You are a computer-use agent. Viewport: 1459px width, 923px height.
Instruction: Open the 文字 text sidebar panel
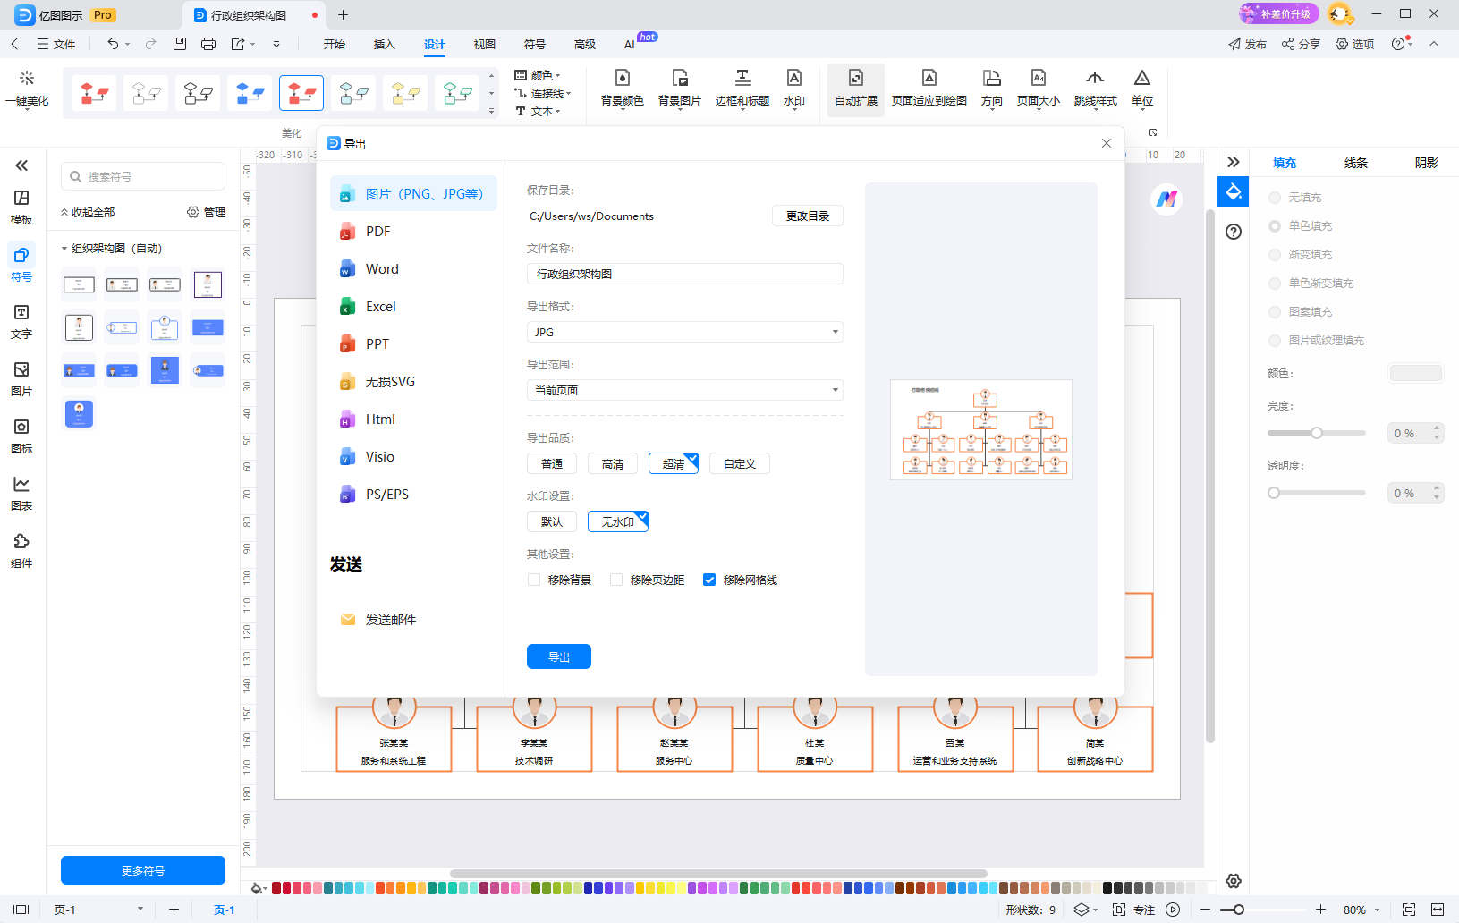[x=21, y=321]
